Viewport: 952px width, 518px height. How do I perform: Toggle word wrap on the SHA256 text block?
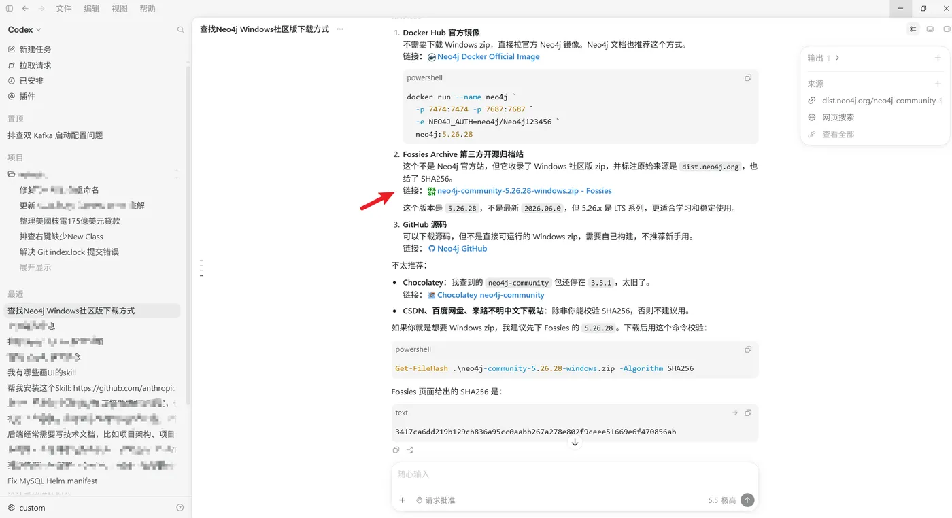(x=735, y=413)
